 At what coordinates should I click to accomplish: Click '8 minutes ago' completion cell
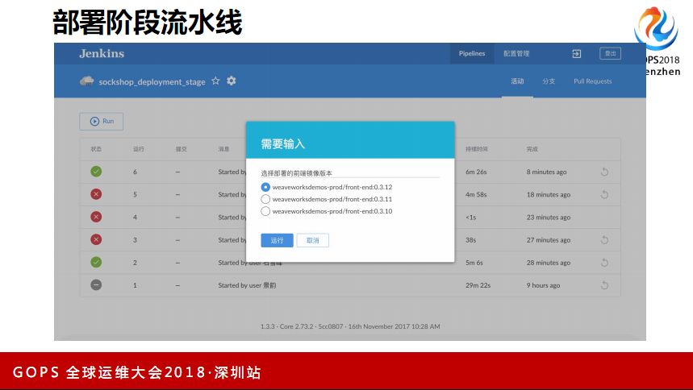click(546, 172)
